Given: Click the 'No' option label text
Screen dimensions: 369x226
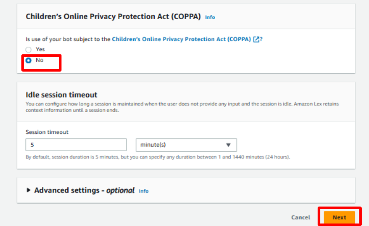Looking at the screenshot, I should point(40,60).
